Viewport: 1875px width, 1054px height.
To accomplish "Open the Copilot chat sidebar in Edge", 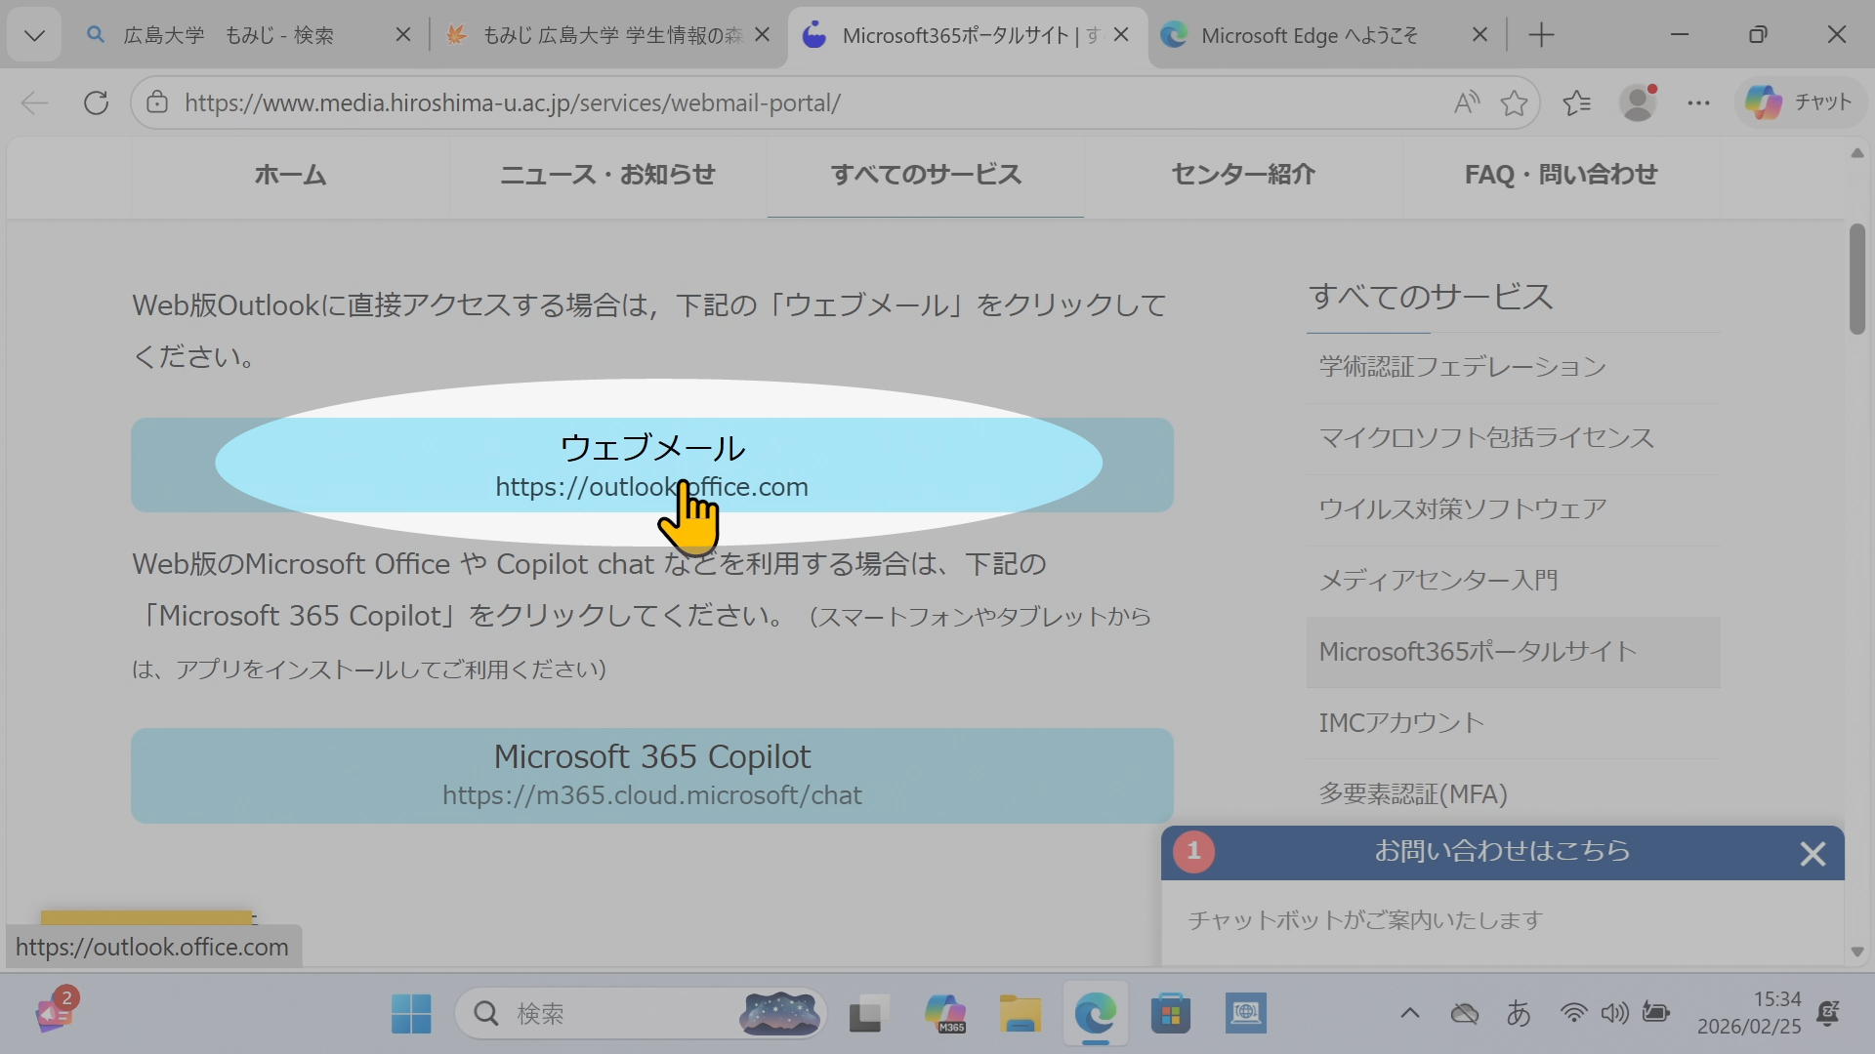I will [x=1800, y=101].
